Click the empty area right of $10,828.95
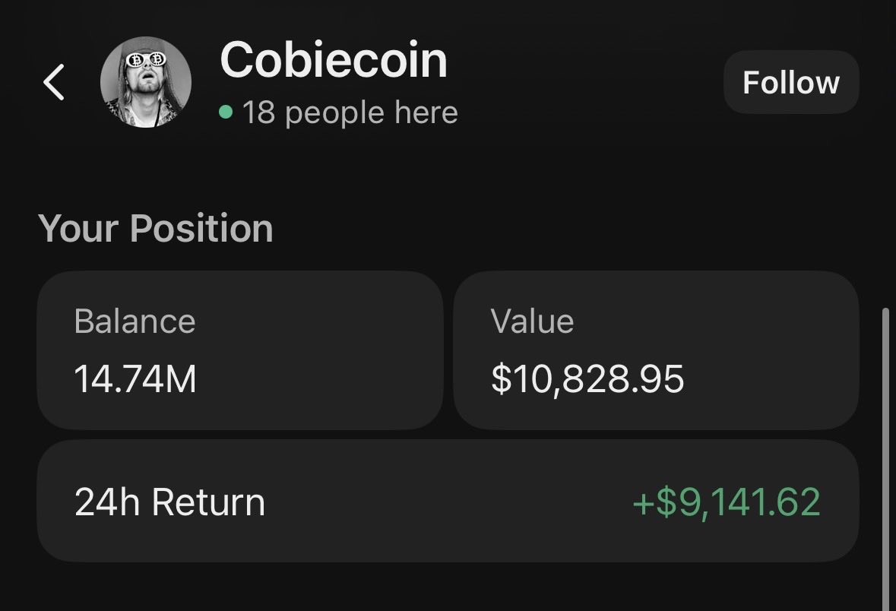The image size is (896, 611). click(x=768, y=378)
